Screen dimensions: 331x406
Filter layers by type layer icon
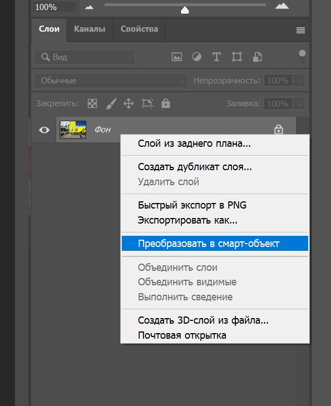click(x=216, y=57)
